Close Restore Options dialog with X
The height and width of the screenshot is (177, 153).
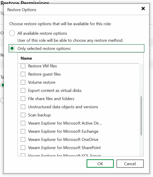pos(143,8)
